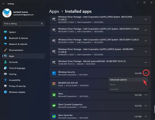
Task: Open three-dot menu for Xbox Console Companion
Action: tap(146, 106)
